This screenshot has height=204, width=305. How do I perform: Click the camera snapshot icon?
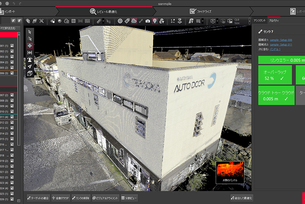148,21
